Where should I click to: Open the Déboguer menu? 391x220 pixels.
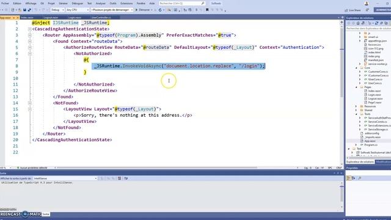[78, 4]
